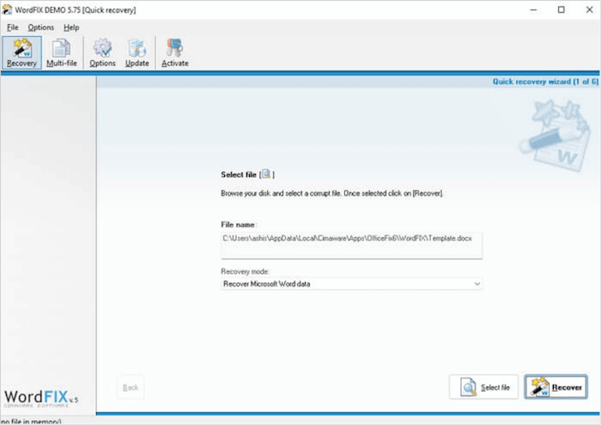
Task: Click the File name path field
Action: coord(351,244)
